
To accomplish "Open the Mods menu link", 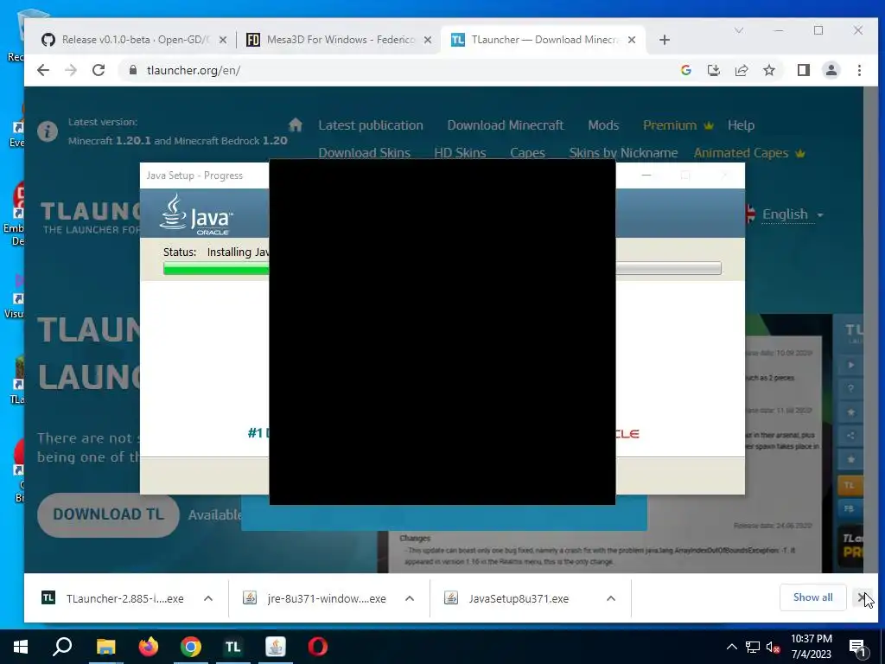I will point(603,125).
